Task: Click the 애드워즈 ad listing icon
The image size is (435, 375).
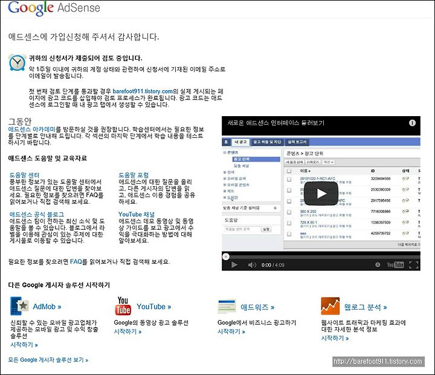Action: click(x=227, y=306)
